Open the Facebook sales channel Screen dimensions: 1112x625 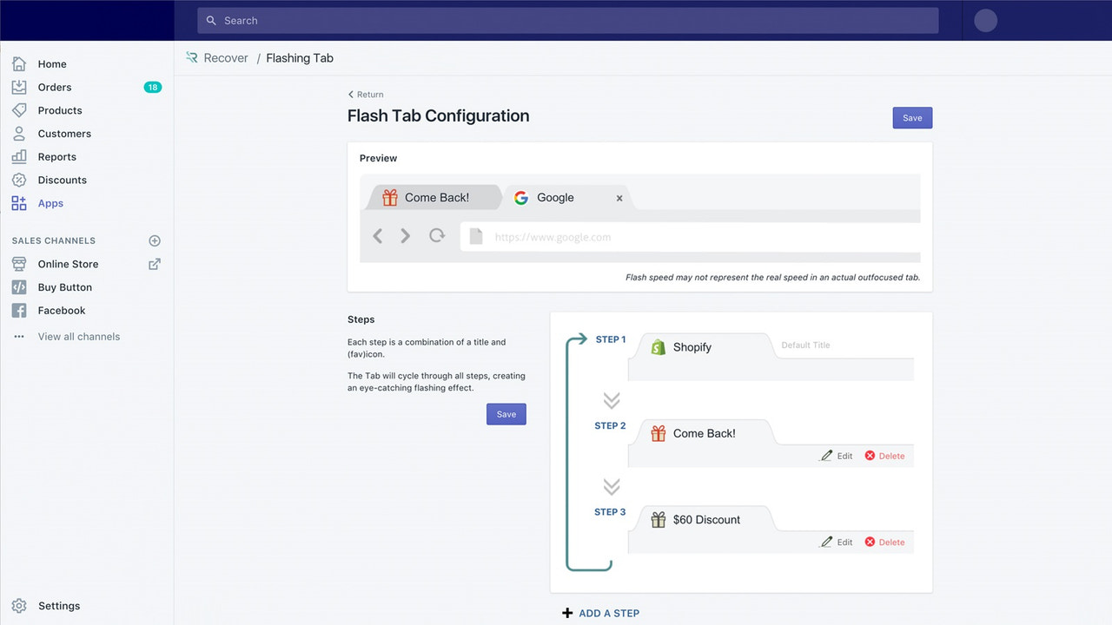[61, 310]
